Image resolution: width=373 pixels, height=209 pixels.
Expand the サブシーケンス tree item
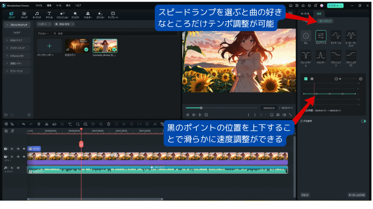(x=17, y=71)
